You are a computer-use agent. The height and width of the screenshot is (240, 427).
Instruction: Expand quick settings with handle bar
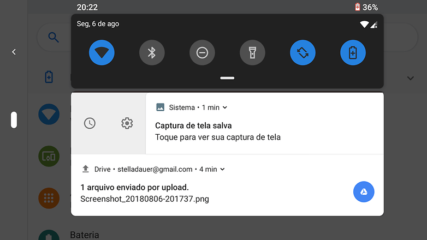[x=227, y=78]
